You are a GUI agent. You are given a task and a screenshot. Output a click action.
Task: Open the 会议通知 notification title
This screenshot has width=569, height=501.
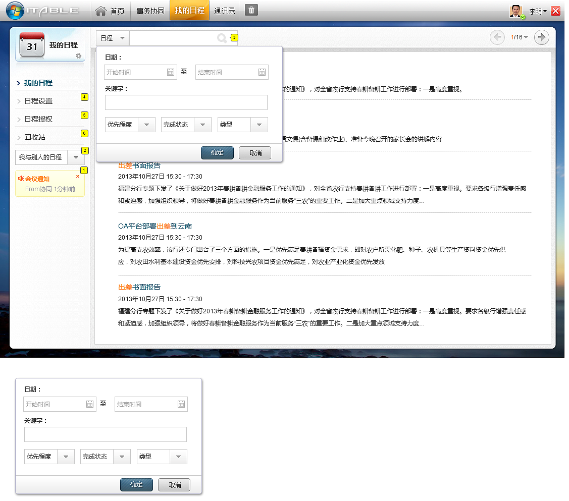click(x=37, y=179)
